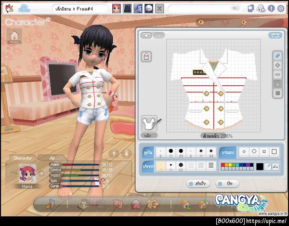Open the gear cookie icon in bottom bar
This screenshot has height=226, width=289.
coord(153,204)
